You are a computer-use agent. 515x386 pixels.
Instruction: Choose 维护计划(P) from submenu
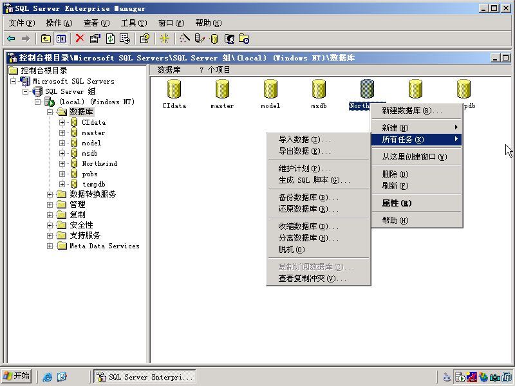[319, 169]
